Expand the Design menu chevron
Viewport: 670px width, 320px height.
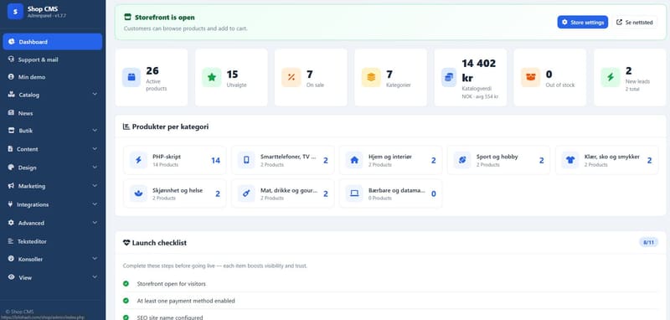pyautogui.click(x=95, y=167)
